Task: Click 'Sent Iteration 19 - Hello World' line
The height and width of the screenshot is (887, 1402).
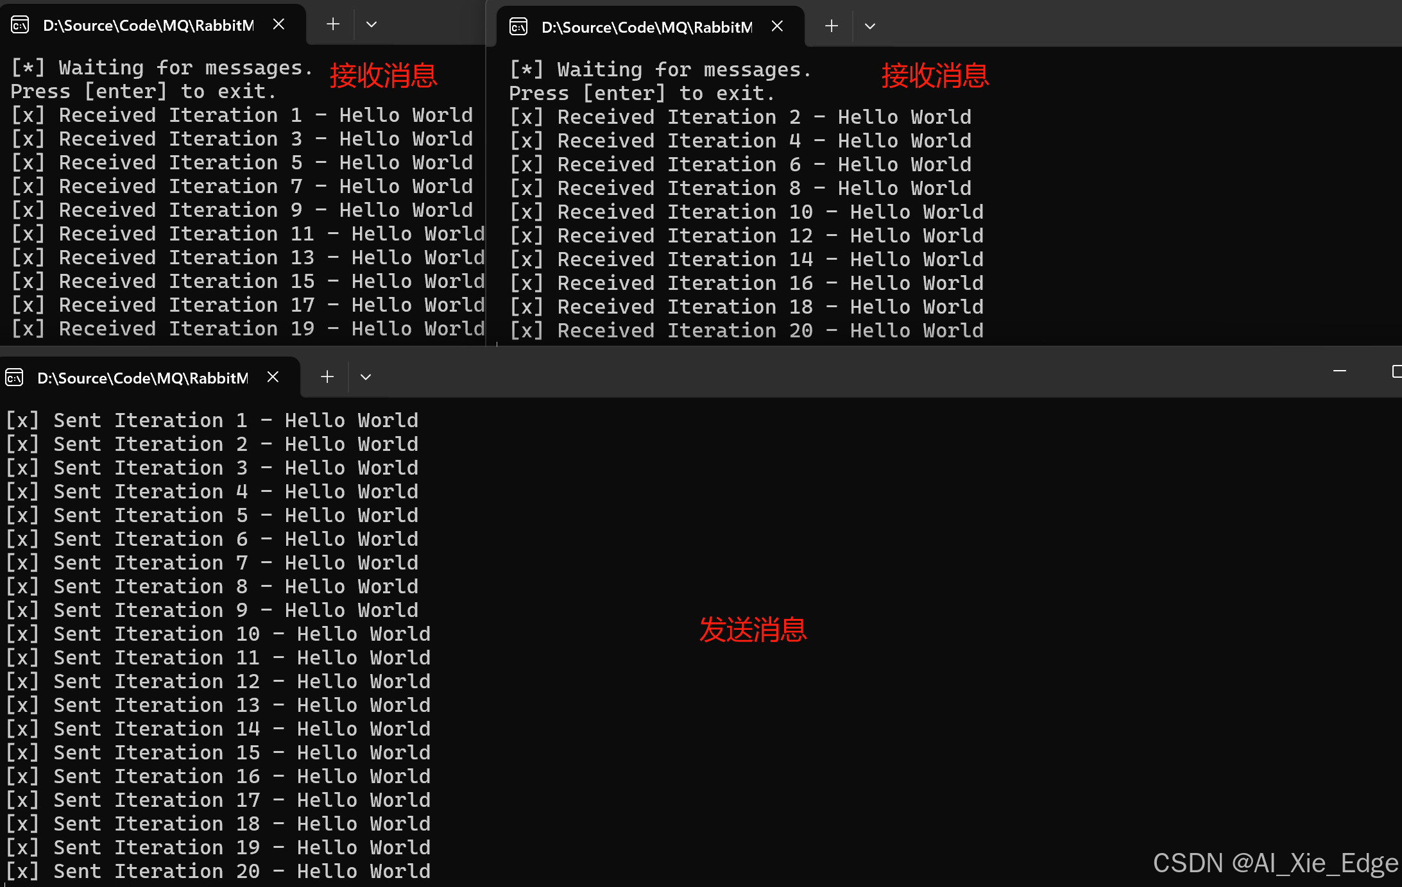Action: click(219, 848)
